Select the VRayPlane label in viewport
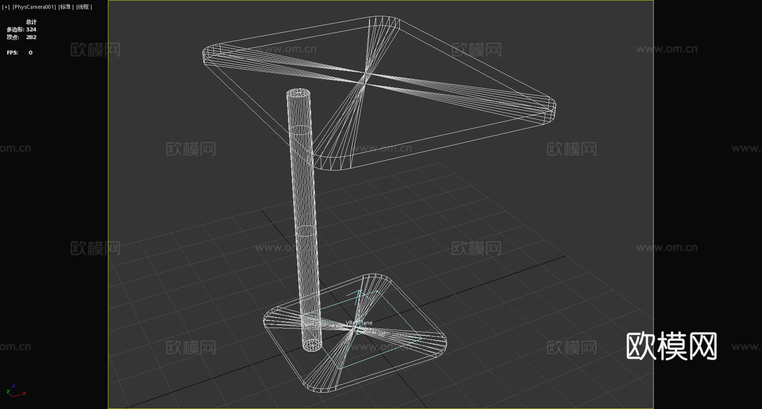 (359, 323)
